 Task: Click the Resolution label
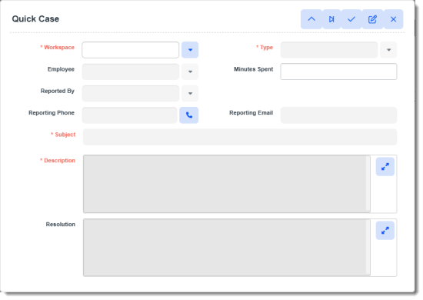tap(61, 225)
